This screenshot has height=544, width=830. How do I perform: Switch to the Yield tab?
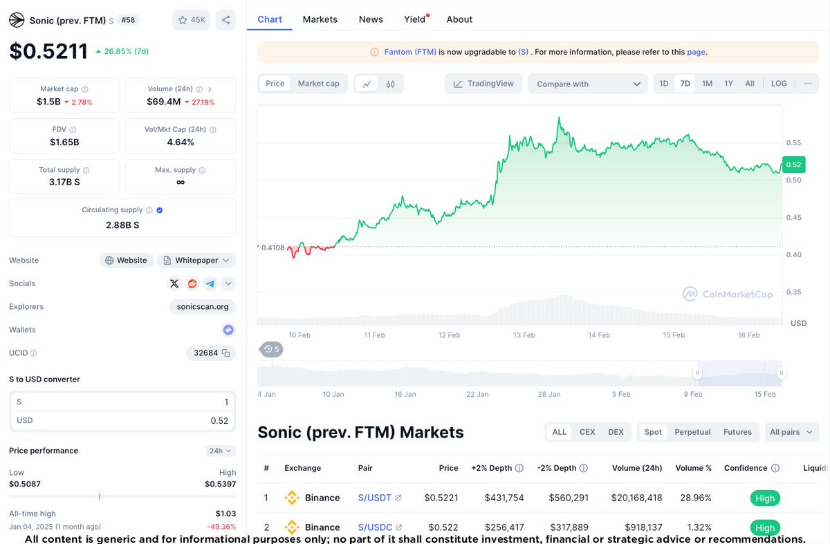[415, 19]
